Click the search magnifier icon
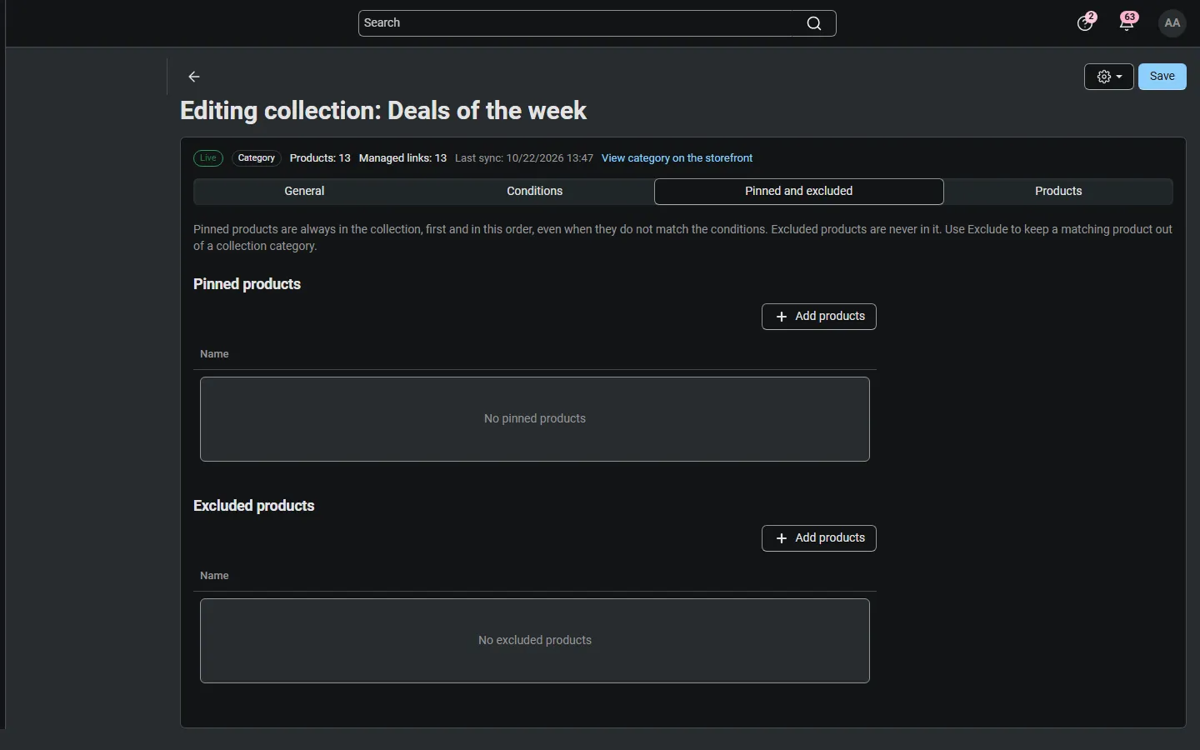 pos(814,23)
